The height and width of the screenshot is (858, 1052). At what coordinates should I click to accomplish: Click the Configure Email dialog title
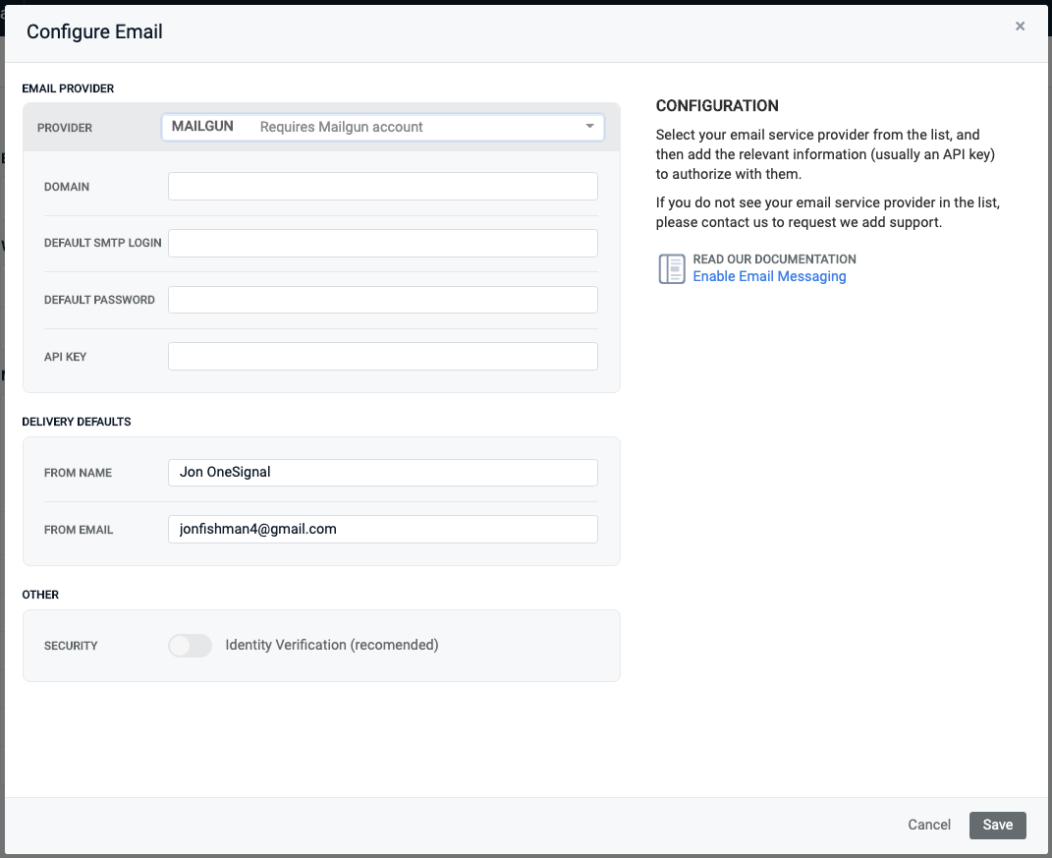(x=94, y=31)
